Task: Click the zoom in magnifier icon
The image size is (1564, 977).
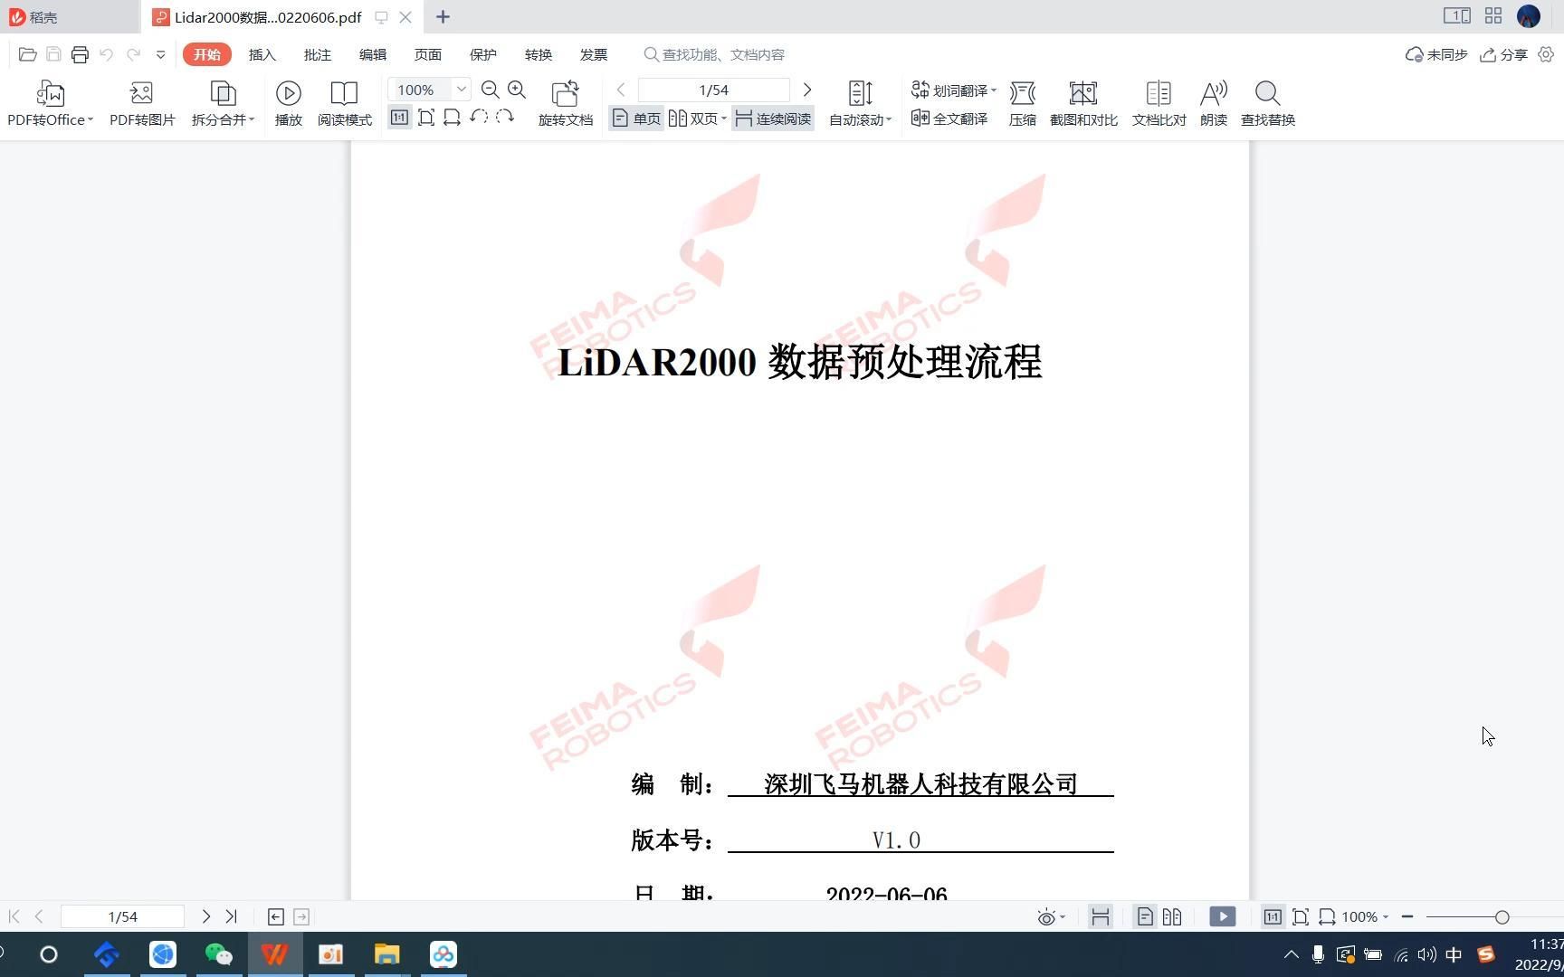Action: point(517,90)
